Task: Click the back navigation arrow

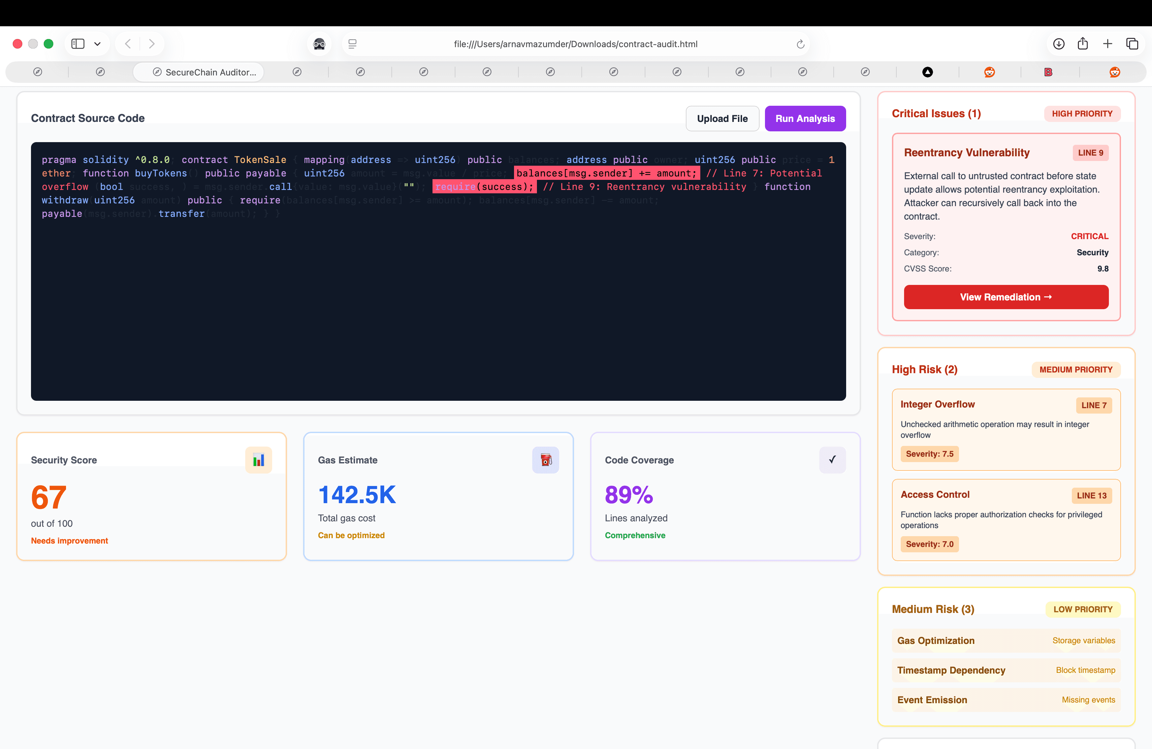Action: [x=127, y=43]
